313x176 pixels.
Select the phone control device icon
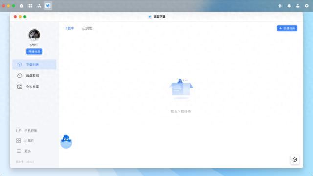pyautogui.click(x=19, y=131)
